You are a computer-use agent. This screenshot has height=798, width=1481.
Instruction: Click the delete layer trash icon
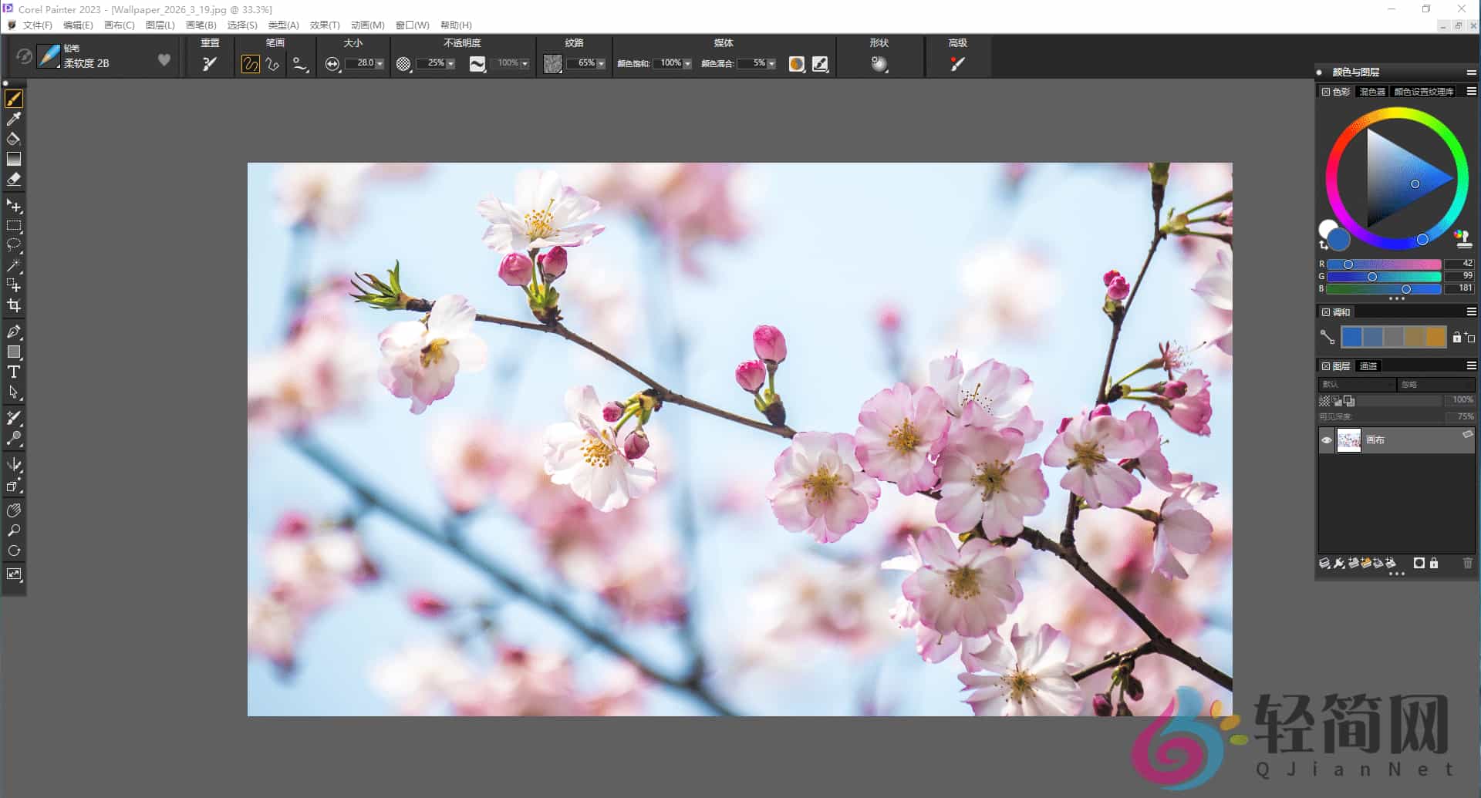coord(1469,564)
